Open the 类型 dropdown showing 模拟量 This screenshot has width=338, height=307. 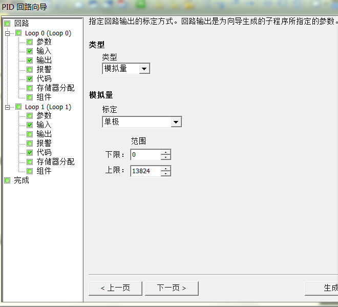126,69
